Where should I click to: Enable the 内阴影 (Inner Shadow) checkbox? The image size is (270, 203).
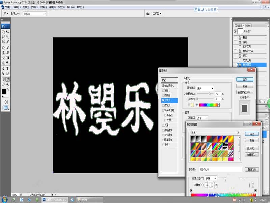tap(163, 95)
